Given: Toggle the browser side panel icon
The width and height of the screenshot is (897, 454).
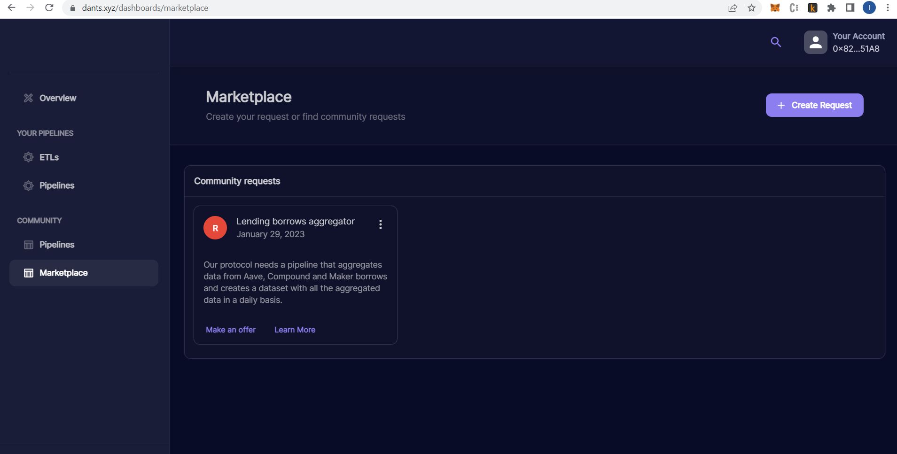Looking at the screenshot, I should coord(850,8).
